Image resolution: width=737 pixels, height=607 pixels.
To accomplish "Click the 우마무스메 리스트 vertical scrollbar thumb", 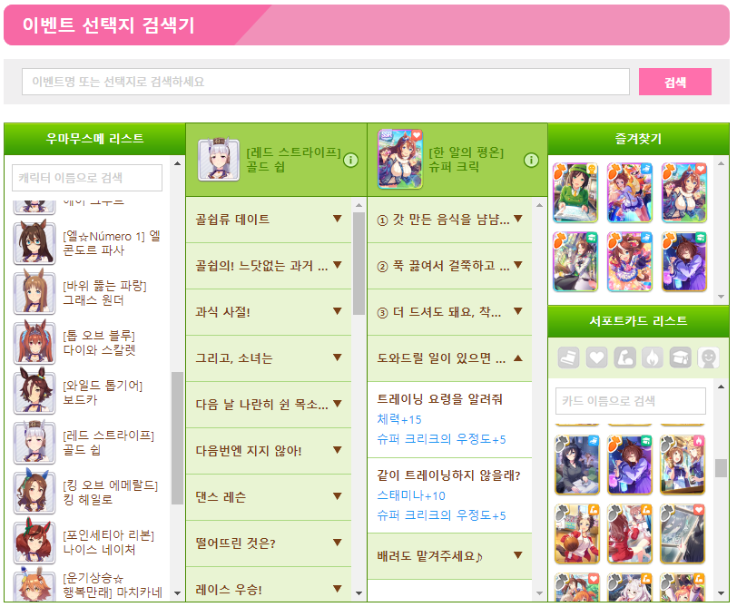I will click(177, 438).
